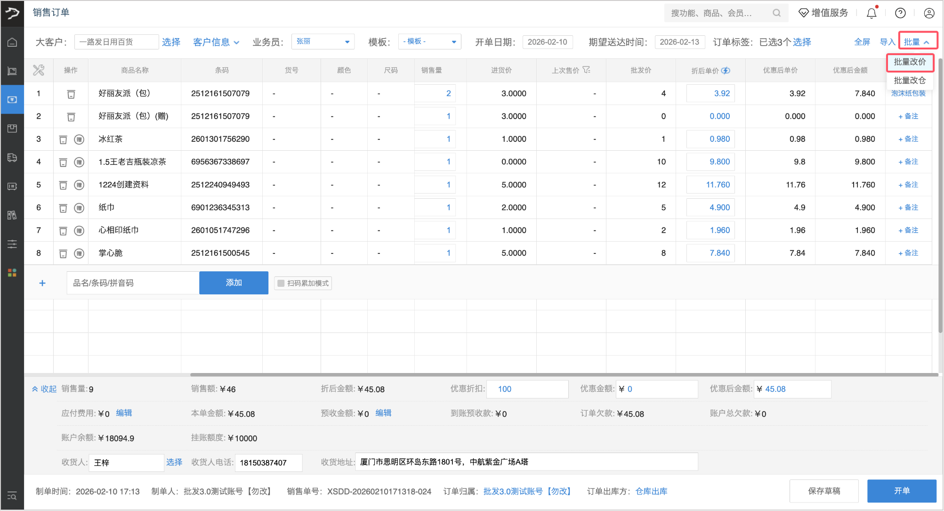Expand the 模板 template dropdown

tap(429, 41)
